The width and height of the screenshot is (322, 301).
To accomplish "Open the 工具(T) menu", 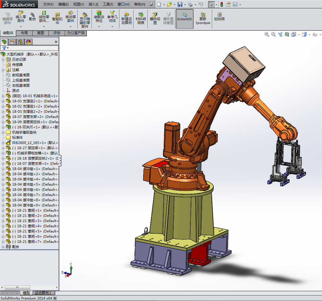I will click(108, 4).
